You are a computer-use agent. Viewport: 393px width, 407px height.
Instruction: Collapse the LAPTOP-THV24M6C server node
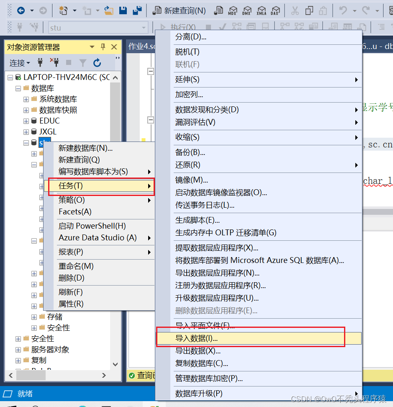pyautogui.click(x=10, y=77)
